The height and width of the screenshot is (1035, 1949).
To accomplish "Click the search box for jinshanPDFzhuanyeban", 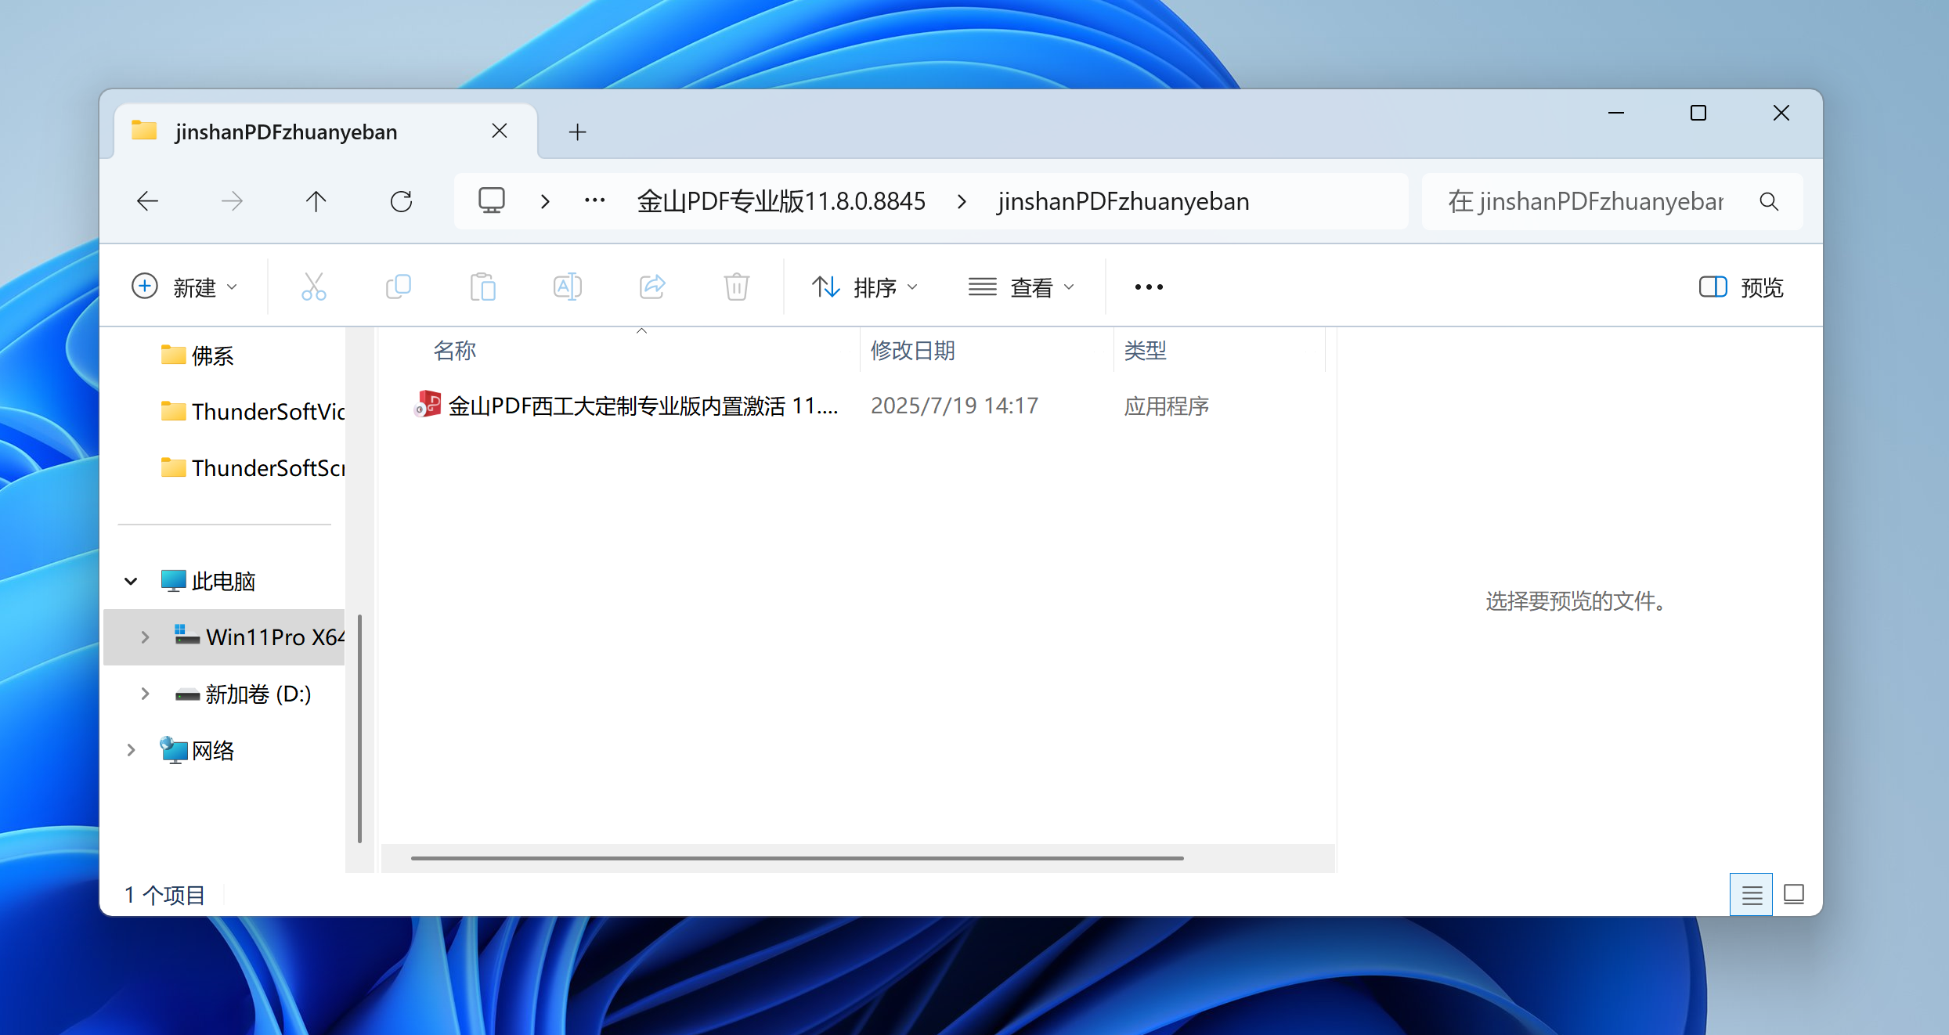I will point(1586,202).
